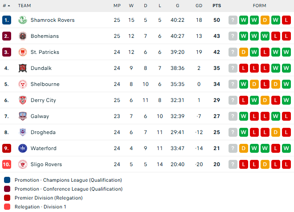Click Shamrock Rovers' upcoming match question mark badge
Viewport: 294px width, 212px height.
233,20
